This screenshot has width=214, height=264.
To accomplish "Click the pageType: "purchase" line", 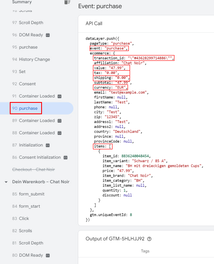I will coord(112,43).
